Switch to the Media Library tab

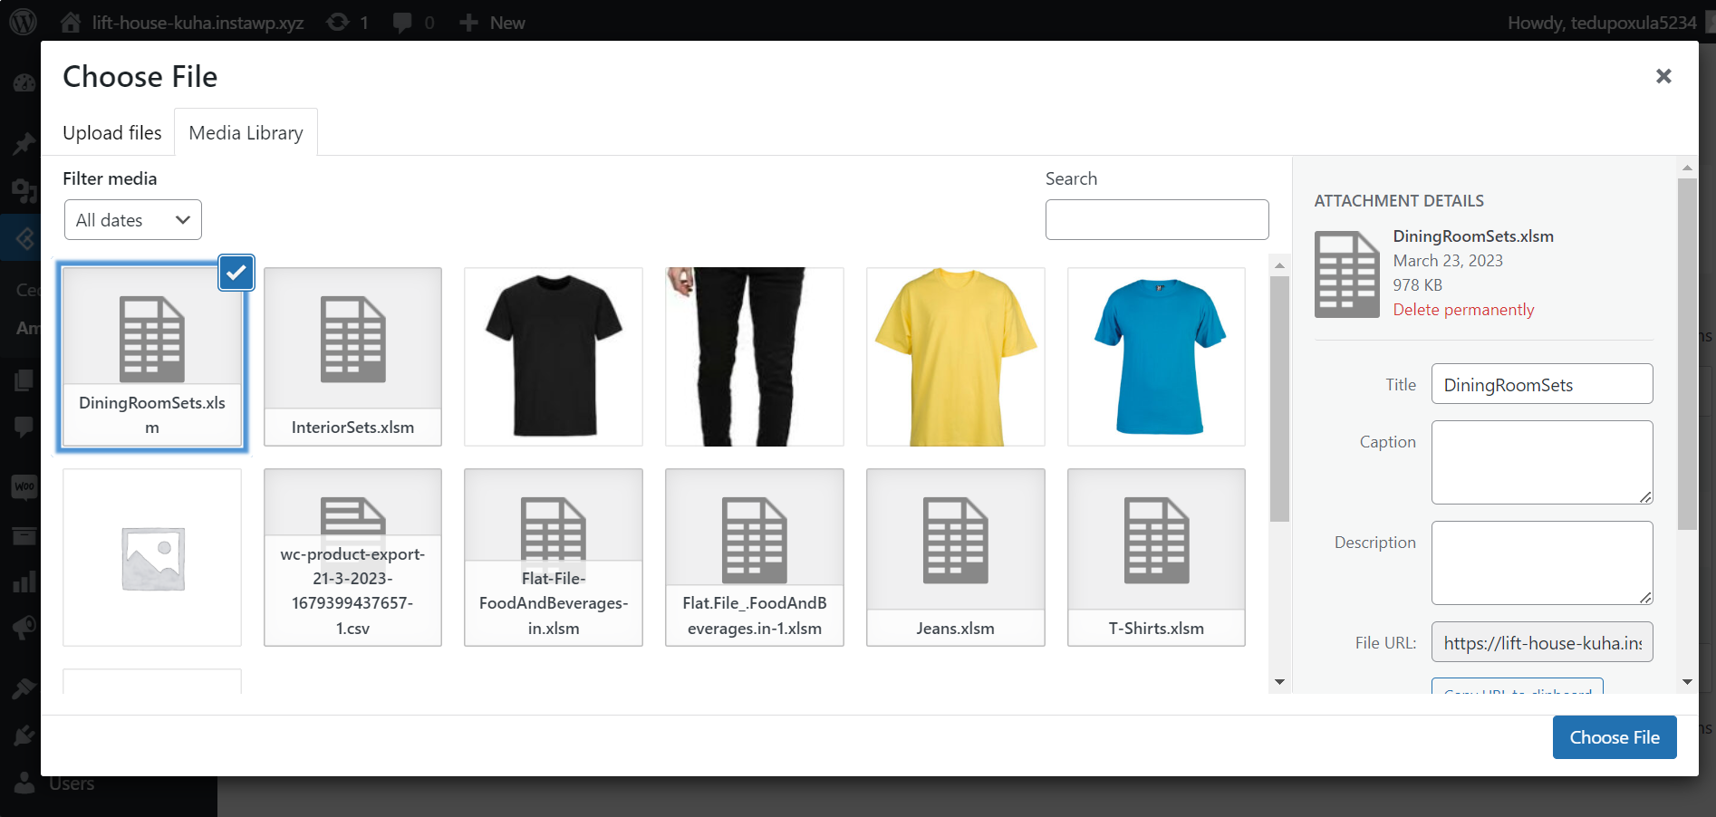(x=246, y=132)
